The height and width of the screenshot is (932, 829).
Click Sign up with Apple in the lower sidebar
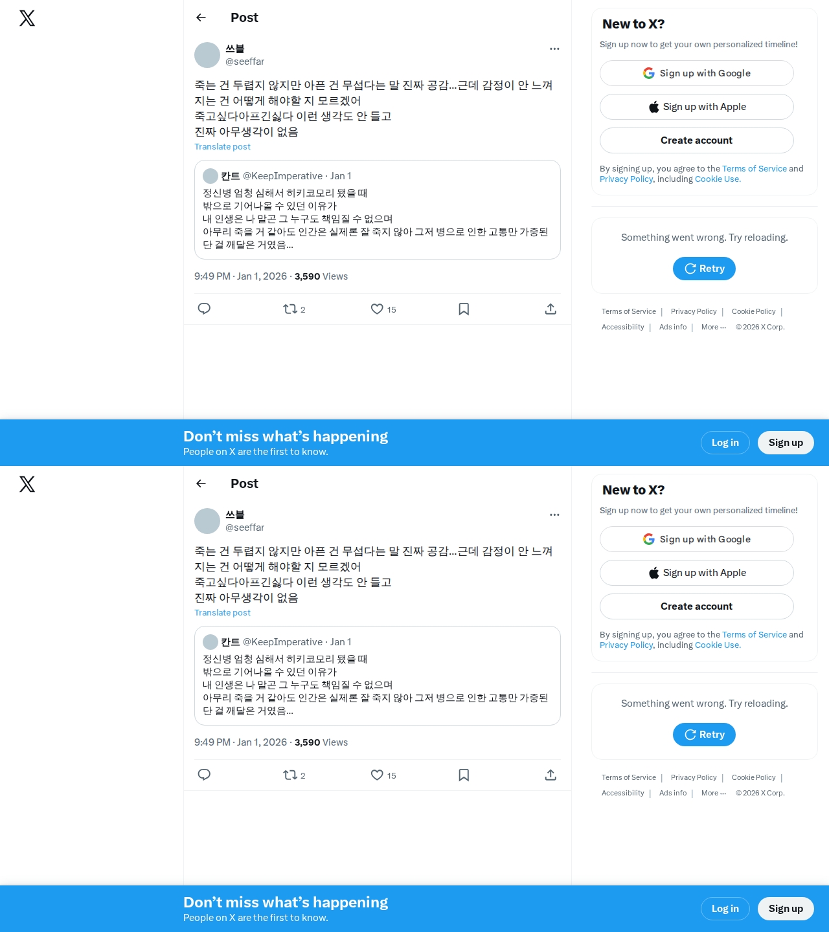pos(697,573)
